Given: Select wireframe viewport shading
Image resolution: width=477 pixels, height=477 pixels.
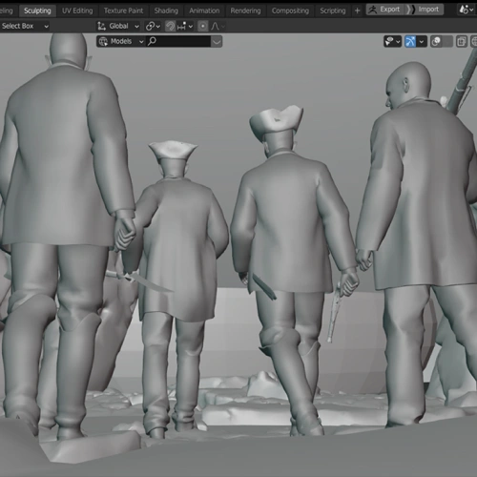Looking at the screenshot, I should pos(474,41).
